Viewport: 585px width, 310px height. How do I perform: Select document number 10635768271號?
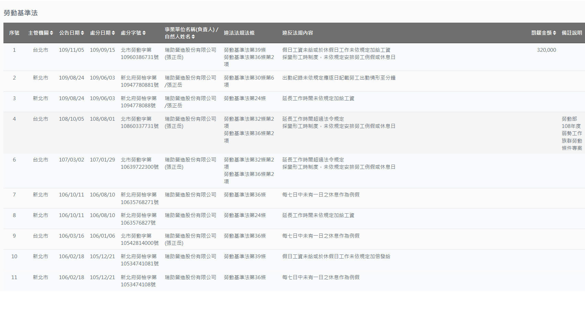(x=140, y=202)
